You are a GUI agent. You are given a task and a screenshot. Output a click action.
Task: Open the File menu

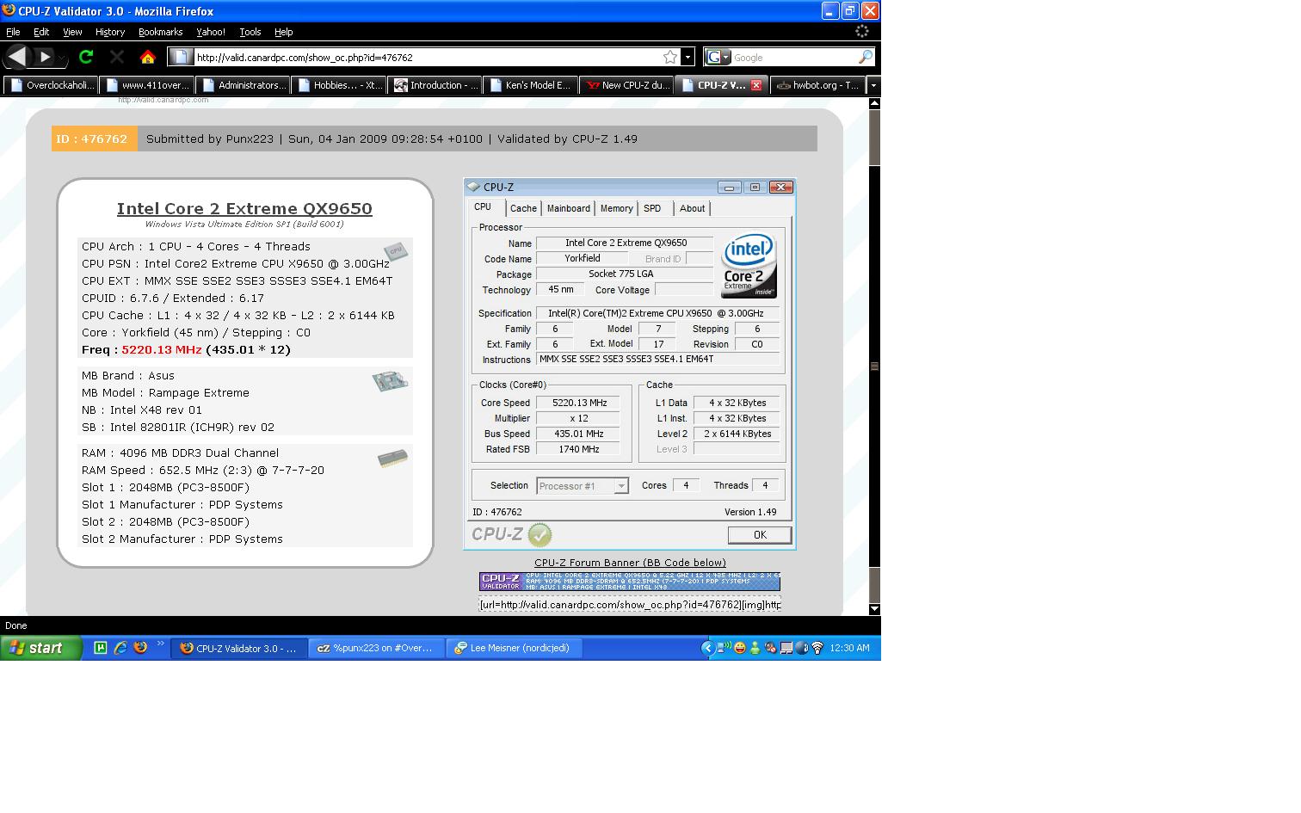[x=13, y=32]
